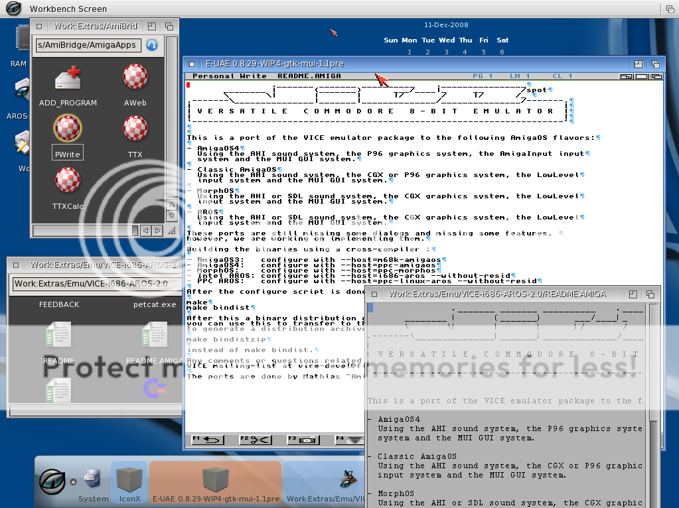Open the README.AMIGA text file icon
The image size is (679, 508).
(155, 334)
